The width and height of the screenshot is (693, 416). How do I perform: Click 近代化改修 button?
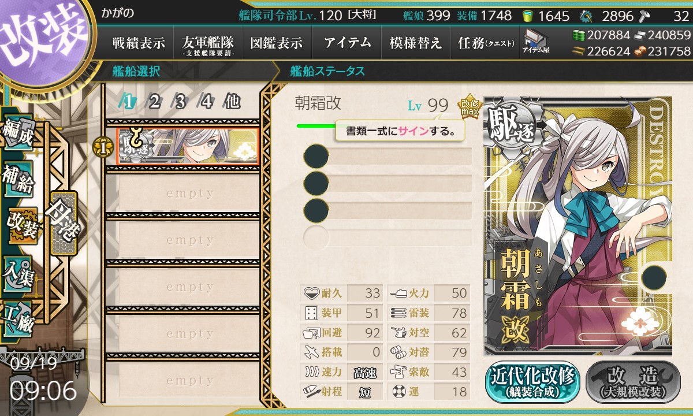point(533,381)
